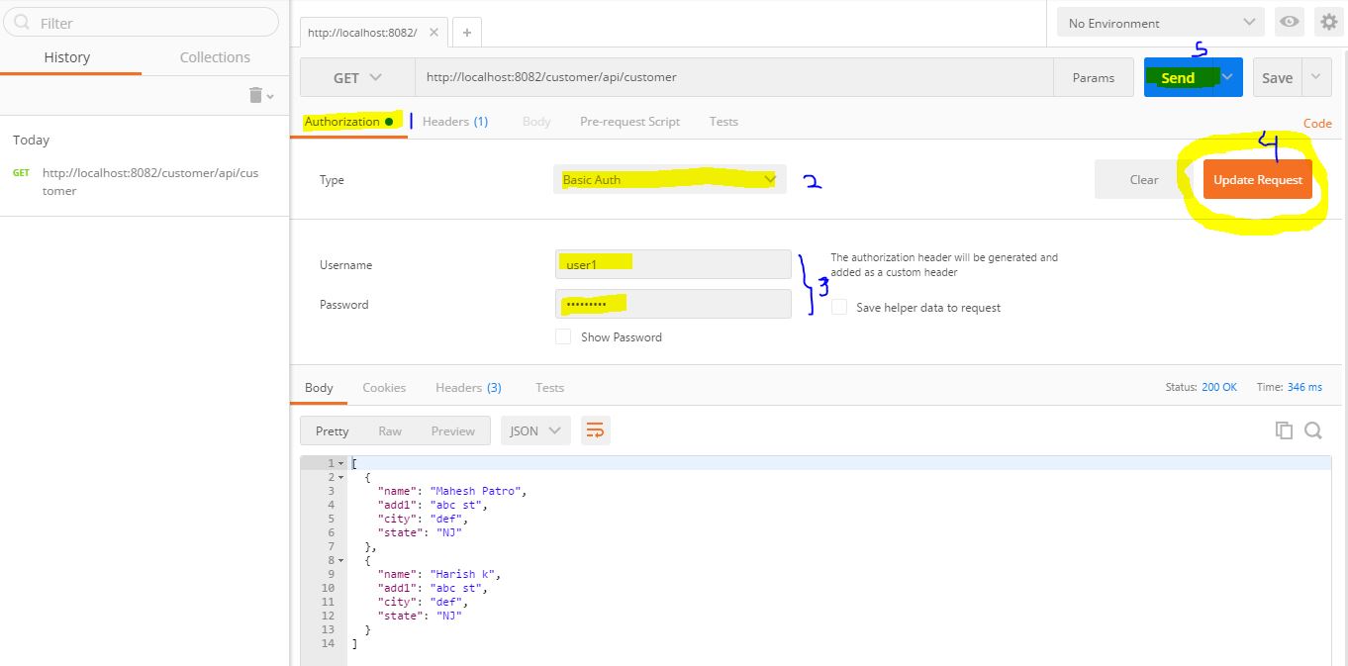Switch to the Collections tab

click(x=215, y=57)
